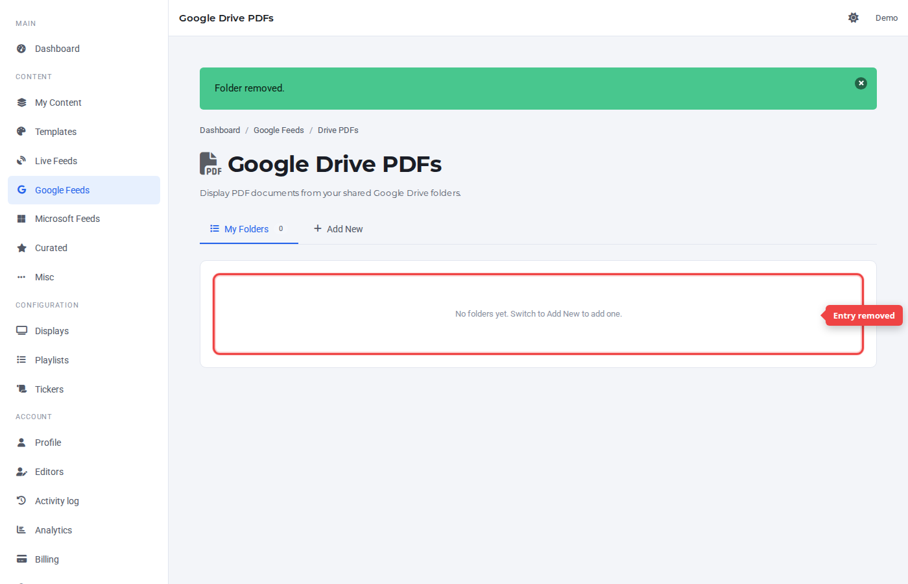Open Misc via its ellipsis icon

point(21,277)
